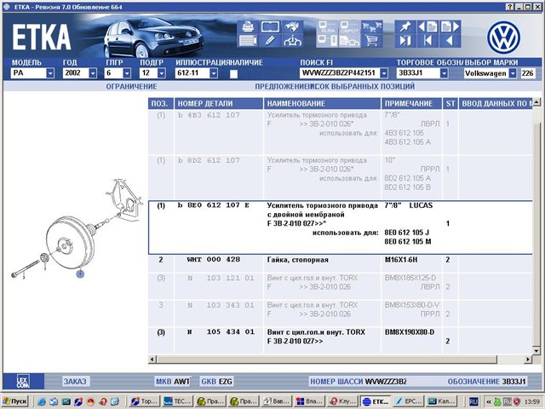Open the ОГРАНИЧЕНИЕ tab
Image resolution: width=545 pixels, height=409 pixels.
(x=131, y=86)
